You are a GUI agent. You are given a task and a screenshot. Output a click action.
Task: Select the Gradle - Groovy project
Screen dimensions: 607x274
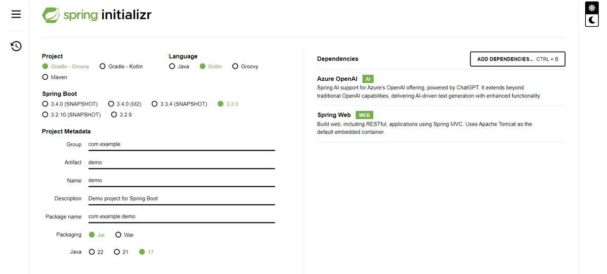tap(66, 67)
